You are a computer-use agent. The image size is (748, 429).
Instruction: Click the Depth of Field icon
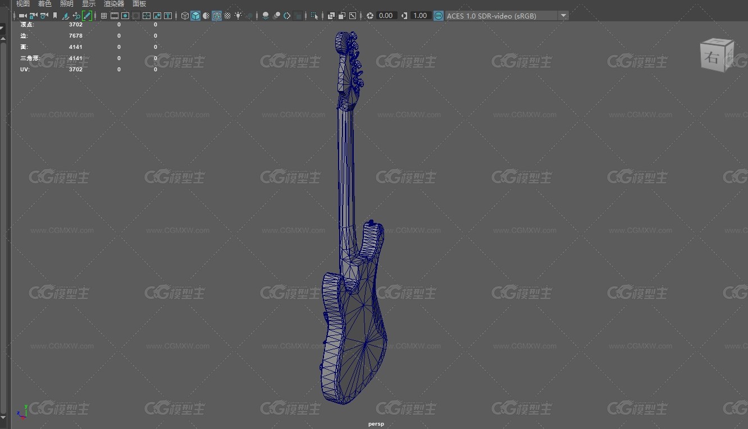[298, 16]
